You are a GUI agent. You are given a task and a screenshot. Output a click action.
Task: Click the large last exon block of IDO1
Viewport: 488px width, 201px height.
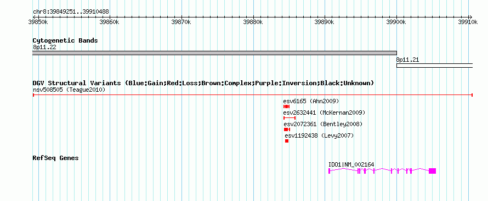pyautogui.click(x=432, y=171)
